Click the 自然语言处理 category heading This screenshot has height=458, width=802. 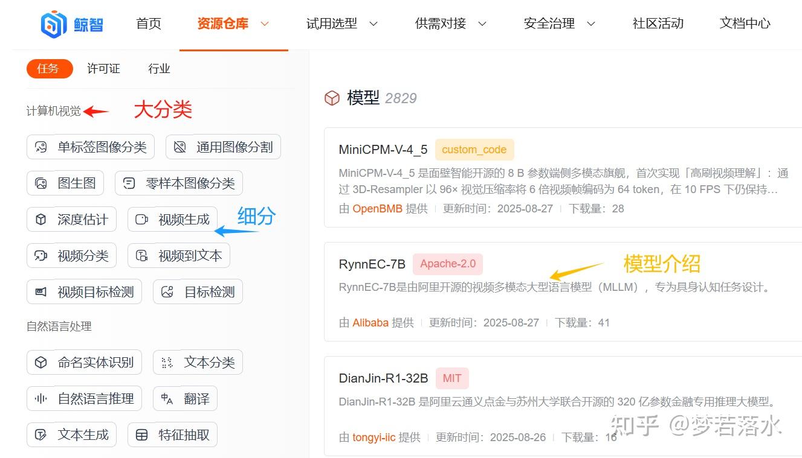(59, 326)
